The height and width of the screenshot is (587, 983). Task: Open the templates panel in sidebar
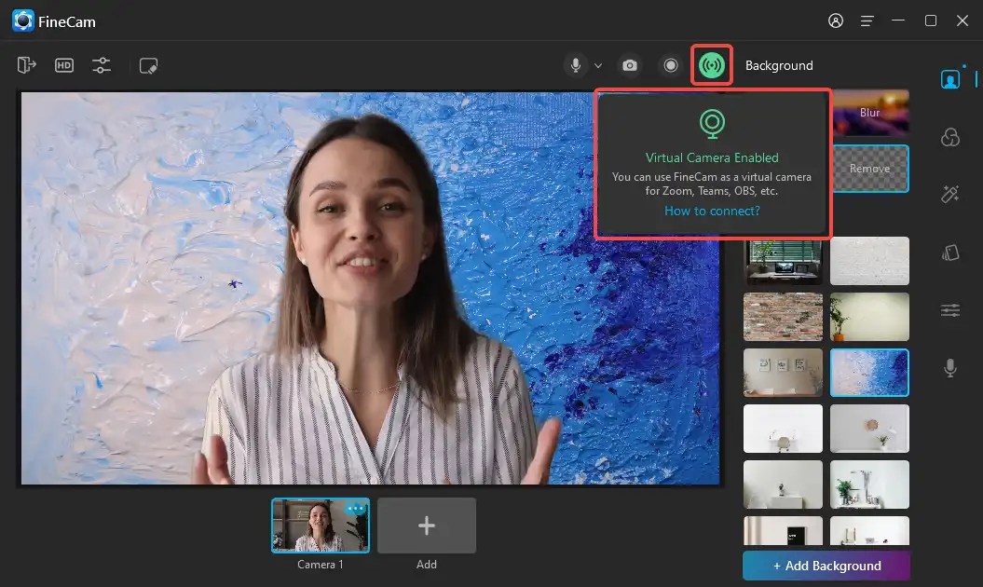[949, 252]
